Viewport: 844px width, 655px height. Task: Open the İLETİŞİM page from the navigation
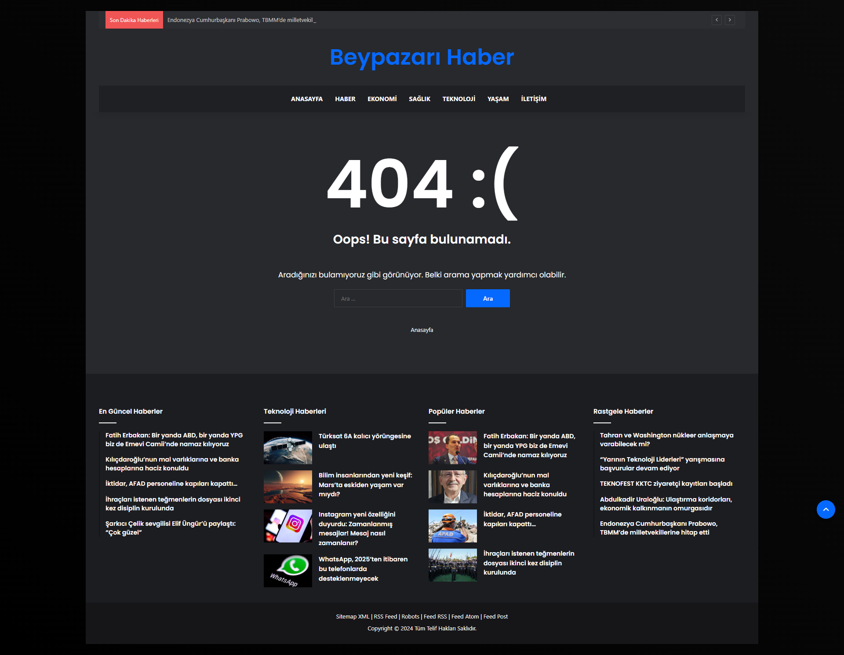tap(533, 99)
